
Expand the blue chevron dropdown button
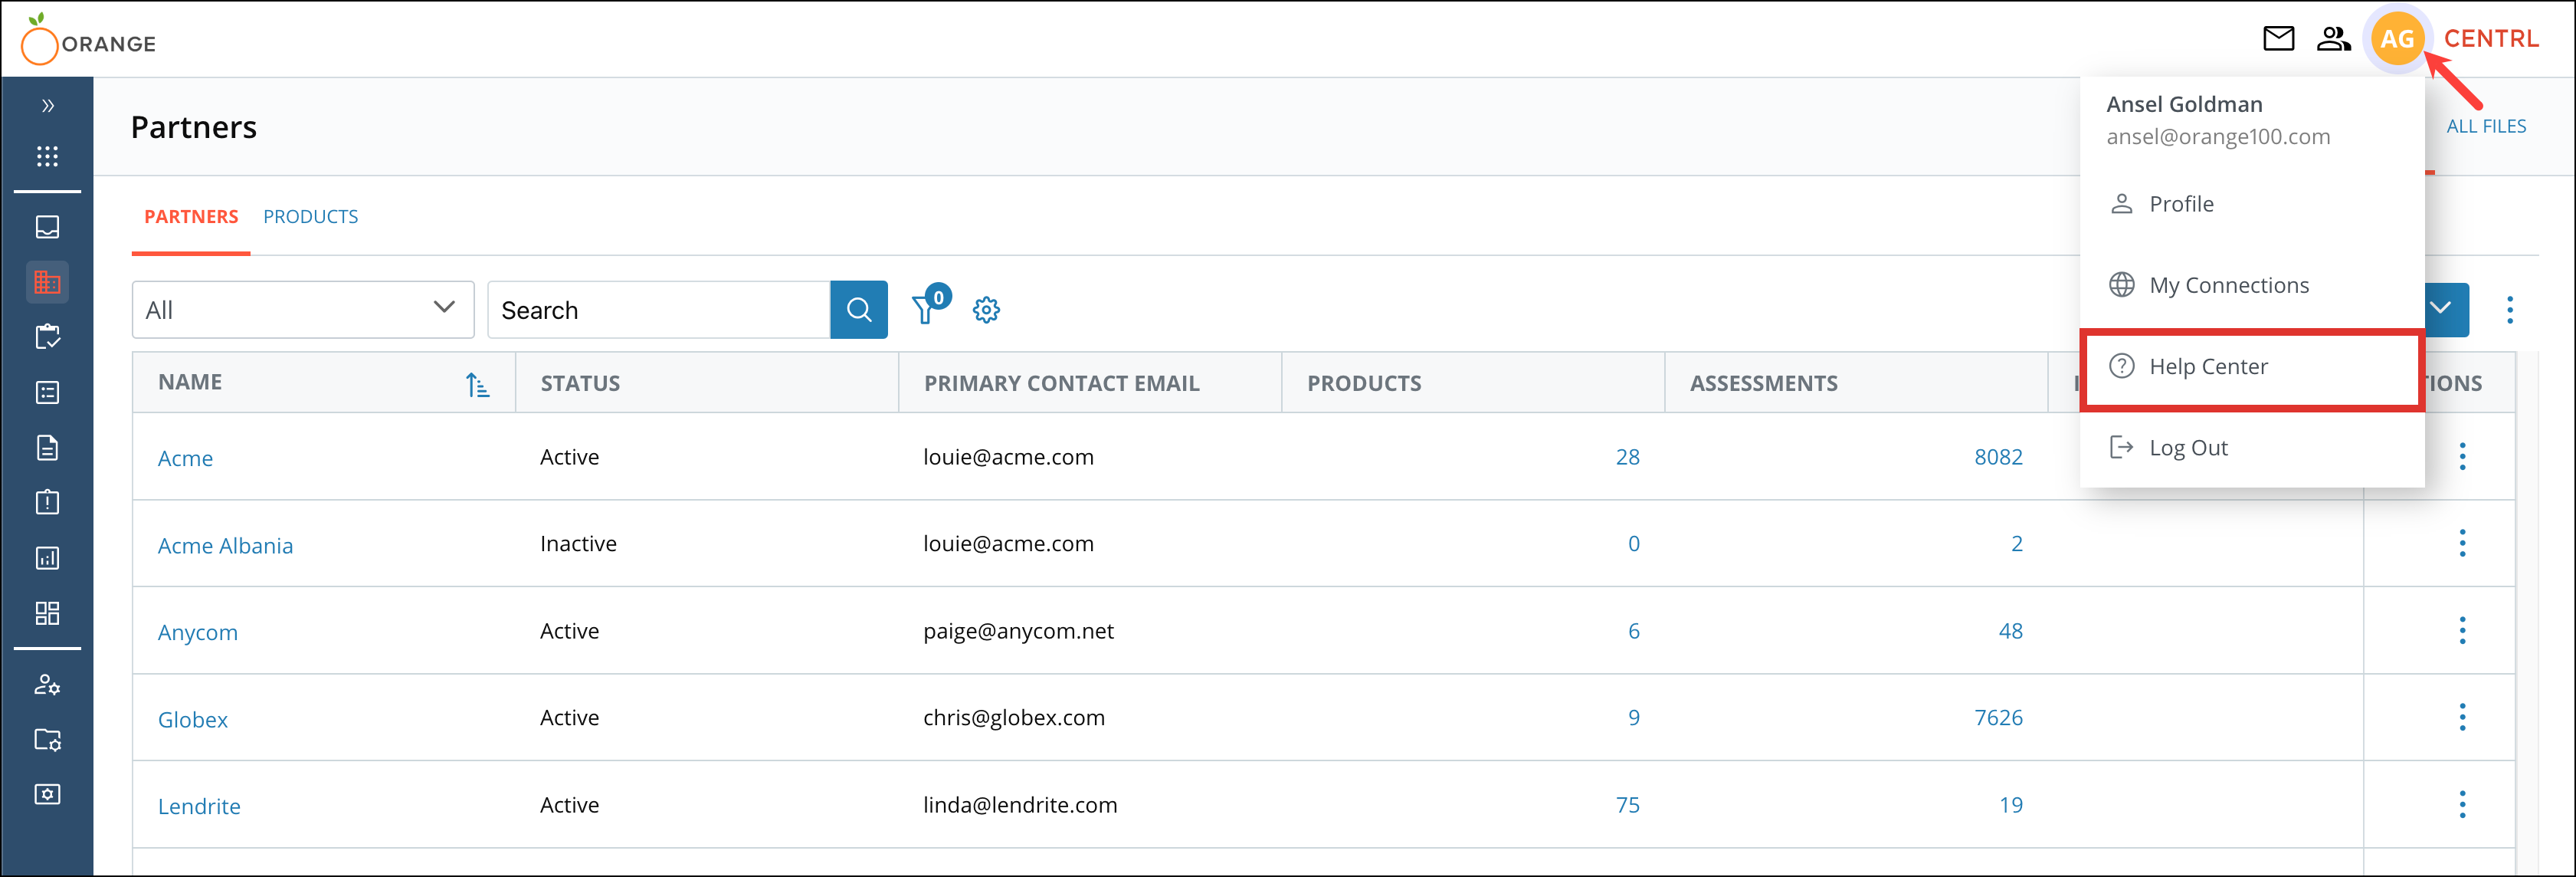coord(2441,309)
